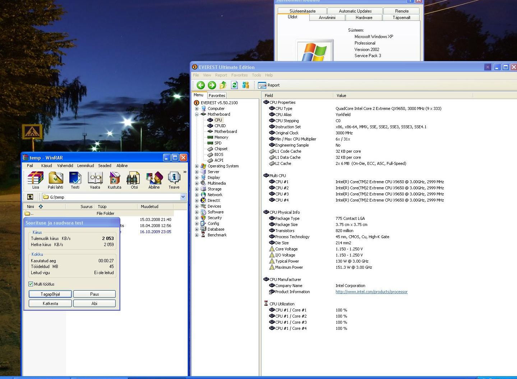
Task: Show more WinRAR toolbar buttons chevron
Action: [185, 172]
